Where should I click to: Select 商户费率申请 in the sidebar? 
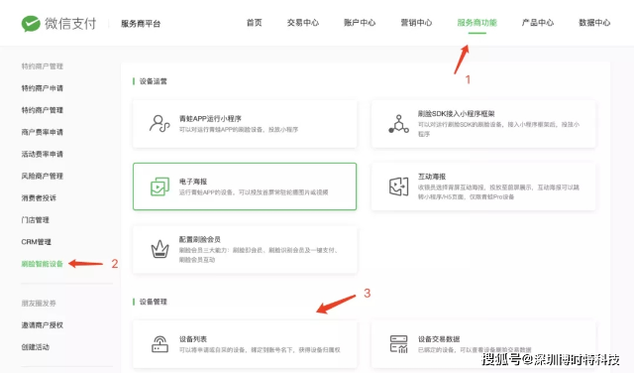[42, 132]
